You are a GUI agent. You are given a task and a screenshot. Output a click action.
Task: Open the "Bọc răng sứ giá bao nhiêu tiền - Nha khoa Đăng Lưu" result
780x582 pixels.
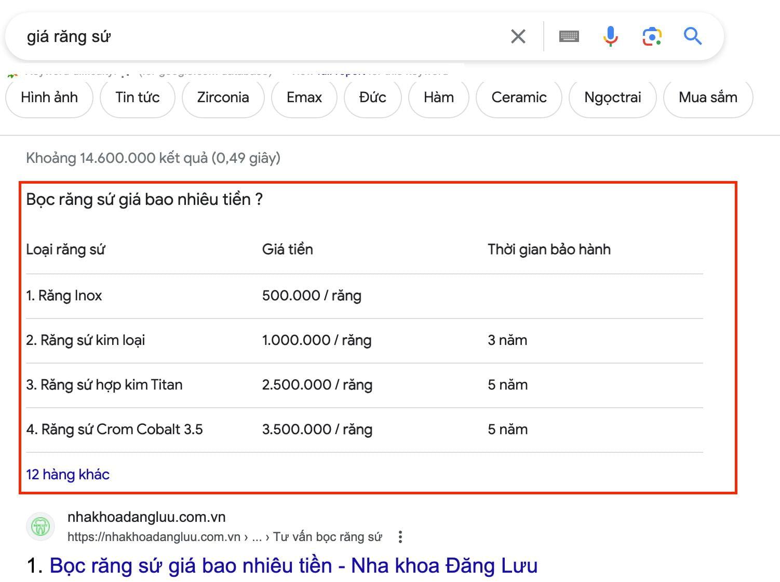coord(293,565)
